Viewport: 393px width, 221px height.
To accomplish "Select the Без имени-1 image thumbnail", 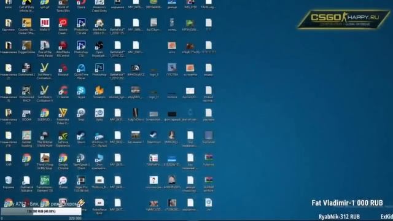I will pyautogui.click(x=136, y=137).
